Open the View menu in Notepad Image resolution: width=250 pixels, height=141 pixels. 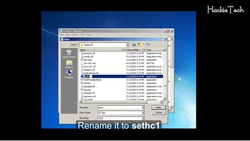pyautogui.click(x=82, y=35)
